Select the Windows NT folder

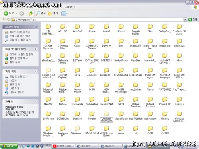(62, 132)
